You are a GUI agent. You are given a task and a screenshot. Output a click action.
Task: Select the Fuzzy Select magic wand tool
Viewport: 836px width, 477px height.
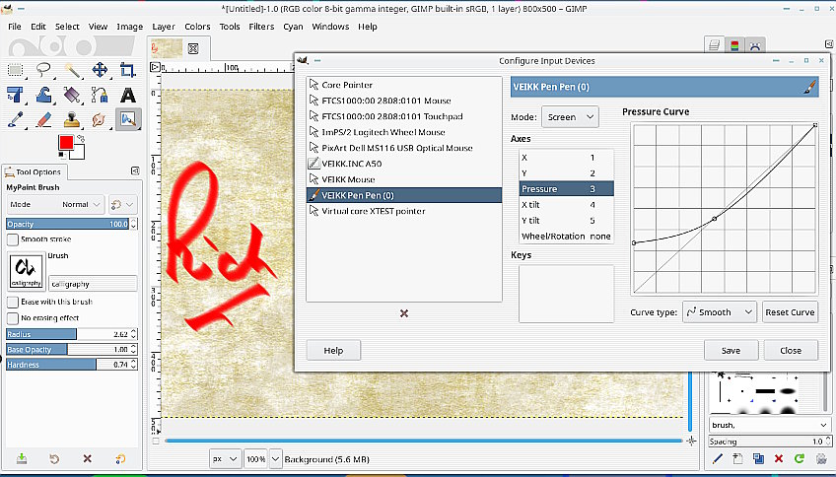71,70
